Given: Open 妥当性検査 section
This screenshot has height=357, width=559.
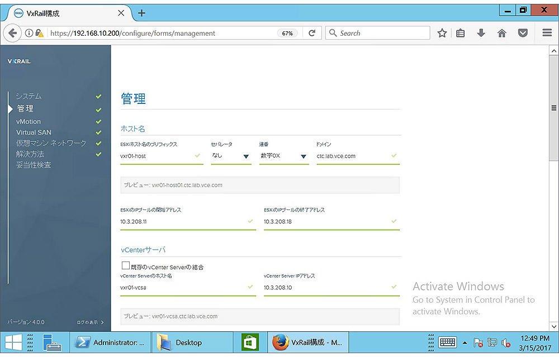Looking at the screenshot, I should (x=34, y=165).
